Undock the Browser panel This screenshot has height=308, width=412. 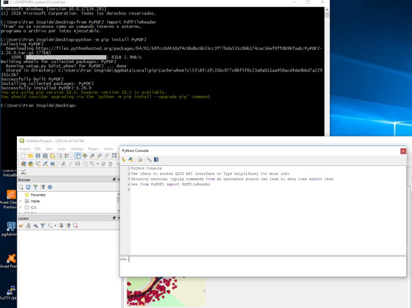[114, 180]
